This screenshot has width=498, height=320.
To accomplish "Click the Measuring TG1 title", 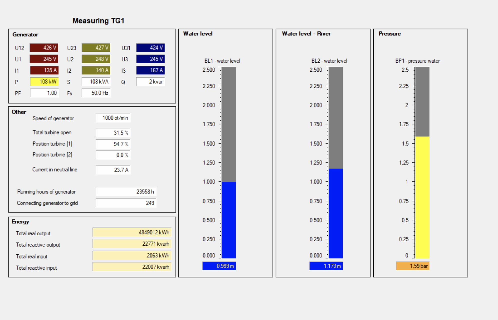I will (98, 21).
